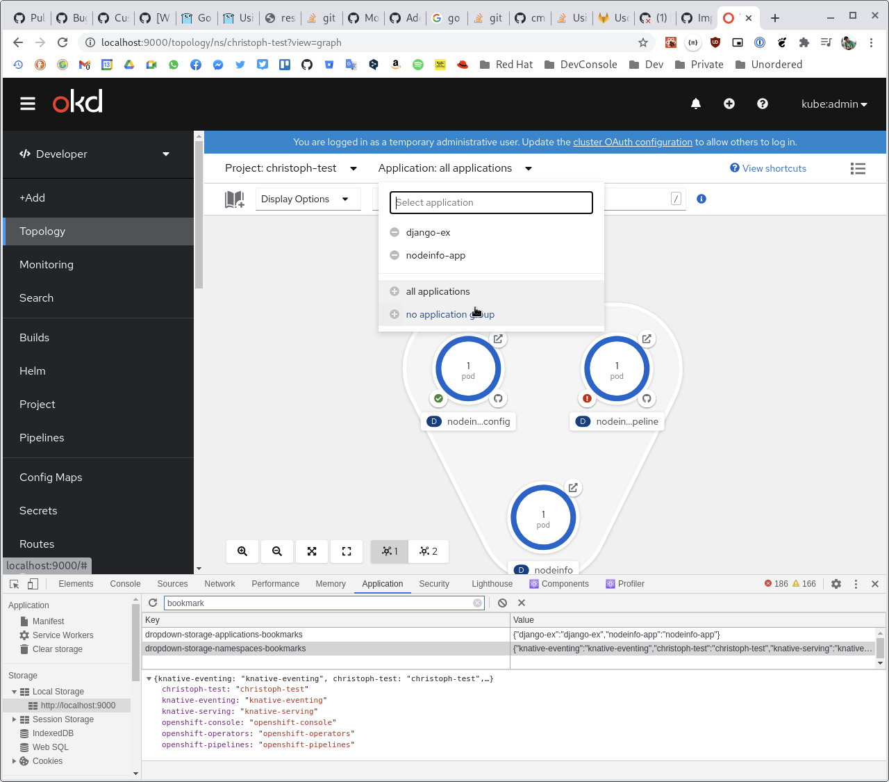Toggle device toolbar in DevTools

tap(33, 584)
